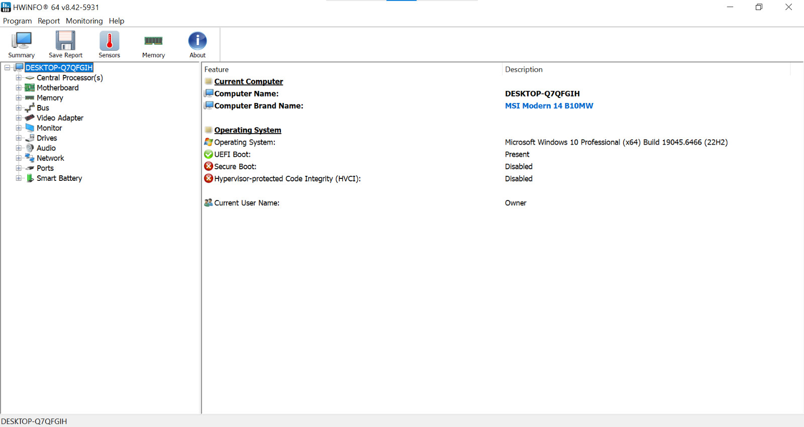Click the Central Processor(s) chip icon
Viewport: 804px width, 427px height.
click(x=30, y=78)
